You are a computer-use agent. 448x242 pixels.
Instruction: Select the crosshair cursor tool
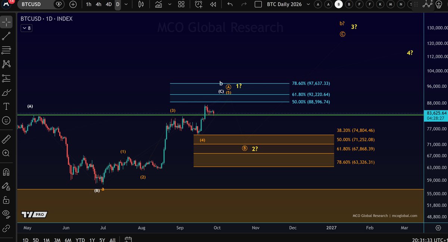6,23
